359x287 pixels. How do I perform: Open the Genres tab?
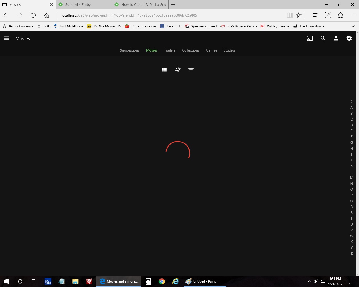click(211, 50)
